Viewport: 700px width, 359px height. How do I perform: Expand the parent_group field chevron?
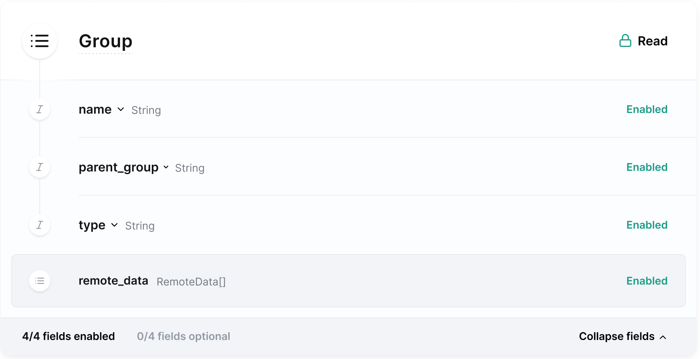pos(166,167)
